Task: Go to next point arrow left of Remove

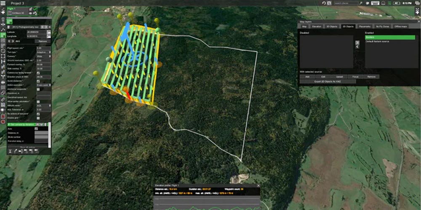Action: (x=13, y=41)
